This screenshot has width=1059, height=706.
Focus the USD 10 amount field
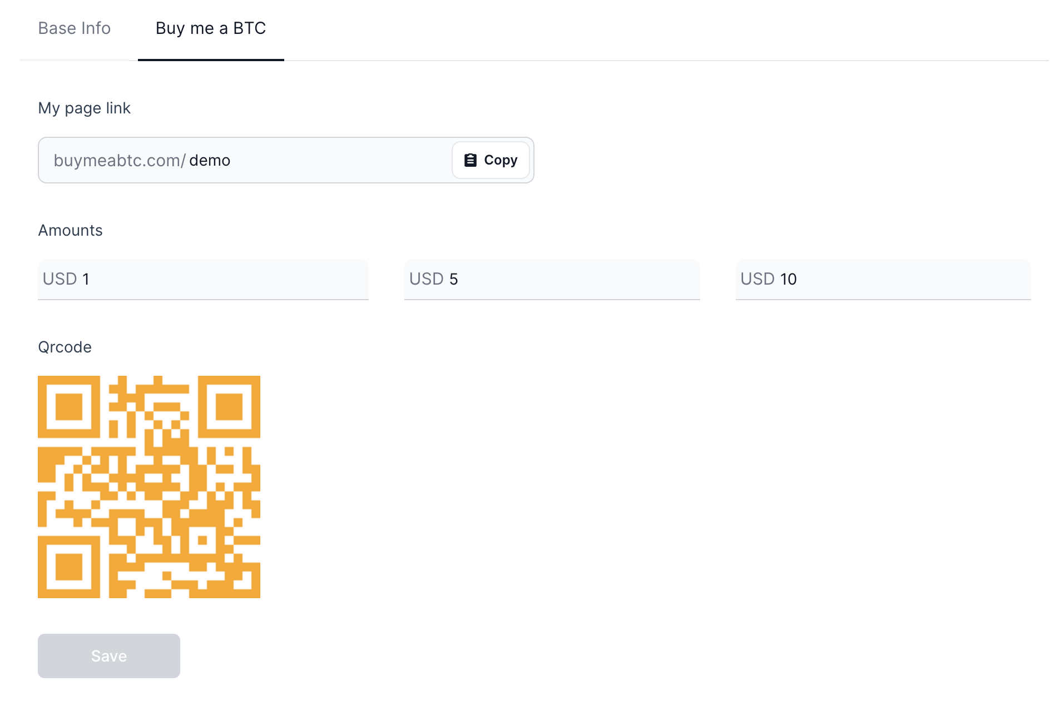[x=883, y=279]
